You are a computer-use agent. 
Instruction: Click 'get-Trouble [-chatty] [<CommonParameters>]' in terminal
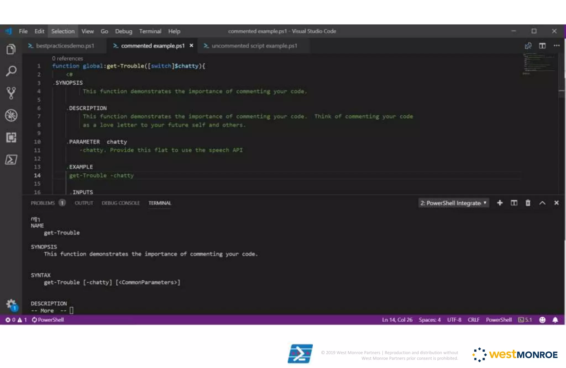click(x=112, y=283)
